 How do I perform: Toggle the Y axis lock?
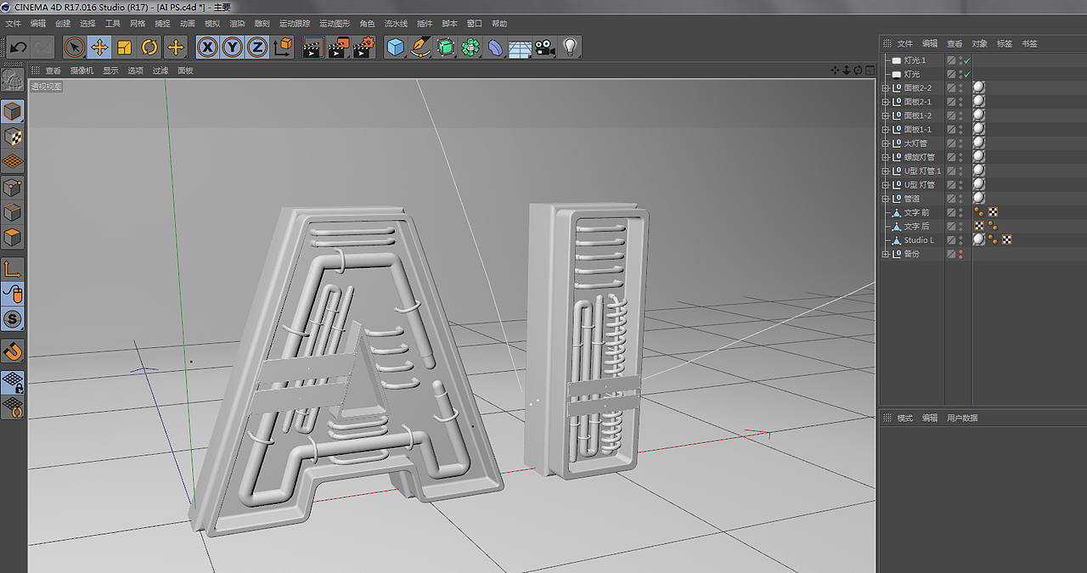click(232, 48)
